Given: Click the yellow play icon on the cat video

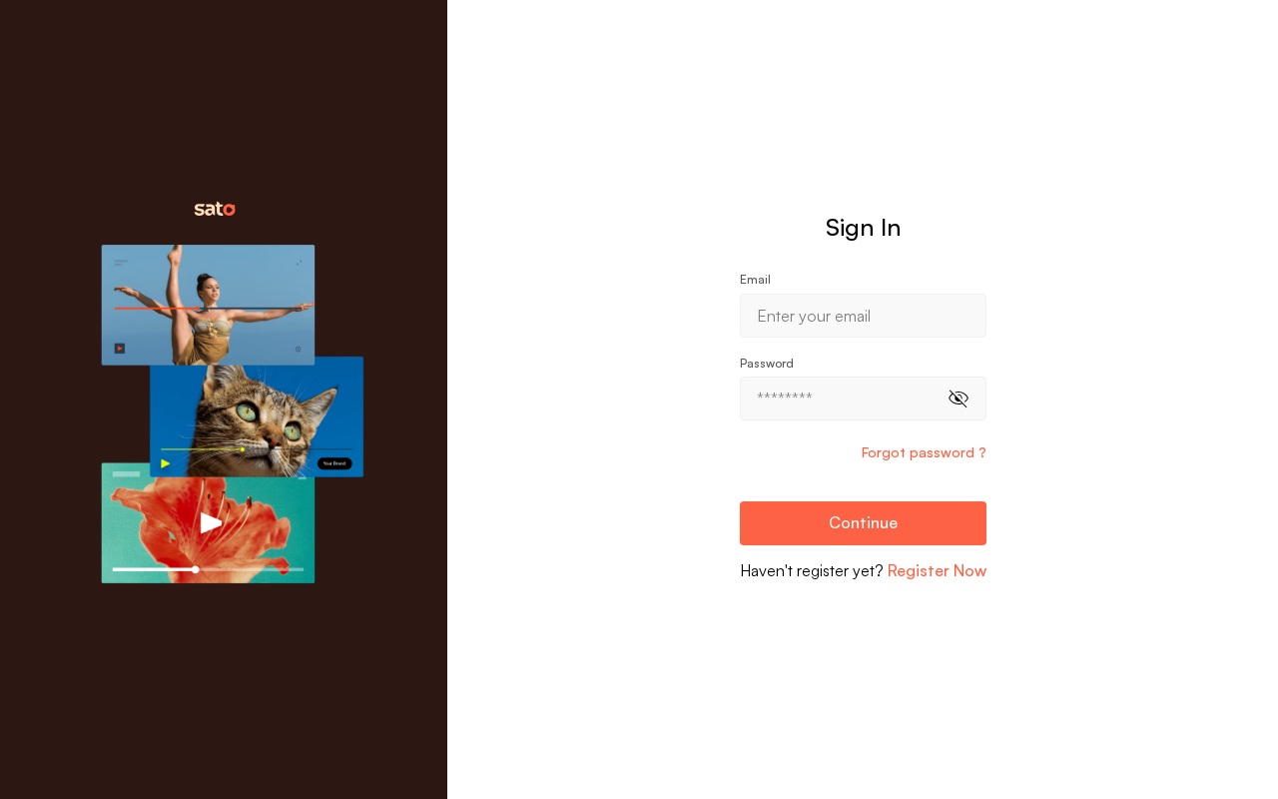Looking at the screenshot, I should [166, 463].
